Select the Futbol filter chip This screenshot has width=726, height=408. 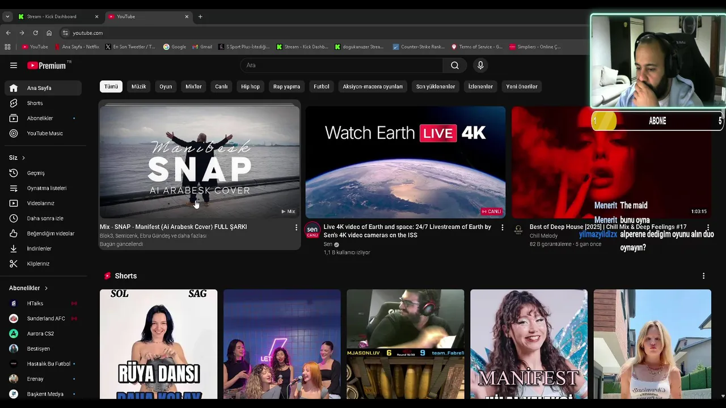coord(322,87)
